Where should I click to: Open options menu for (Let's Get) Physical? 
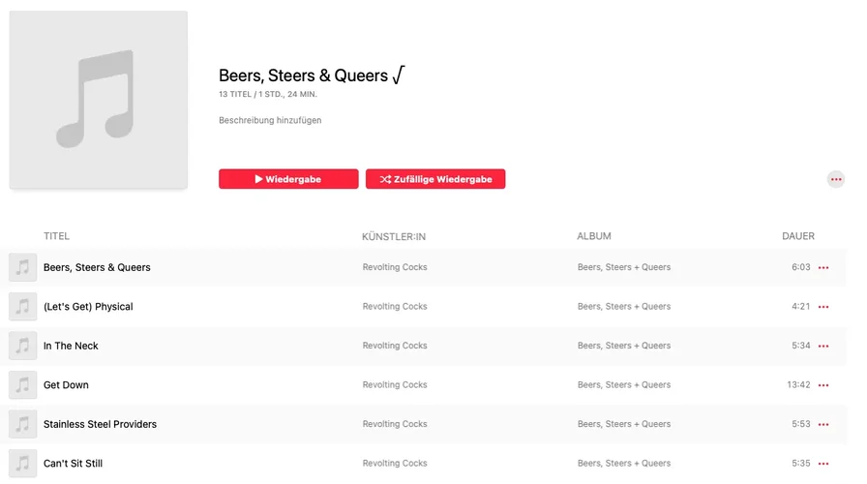[823, 307]
